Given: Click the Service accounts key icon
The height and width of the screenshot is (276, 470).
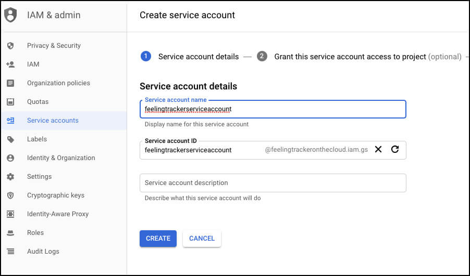Looking at the screenshot, I should click(x=10, y=121).
